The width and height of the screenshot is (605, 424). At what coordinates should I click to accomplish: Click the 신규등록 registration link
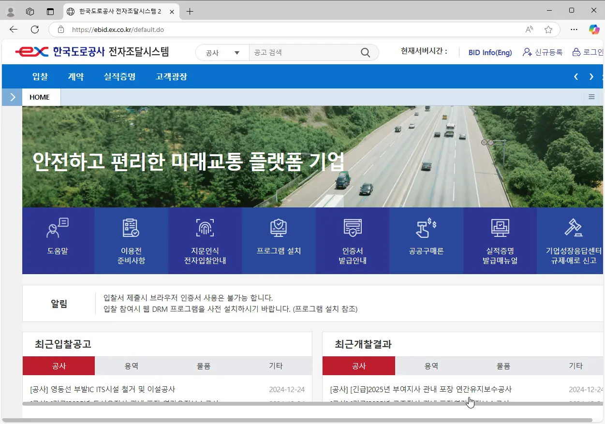(x=548, y=52)
